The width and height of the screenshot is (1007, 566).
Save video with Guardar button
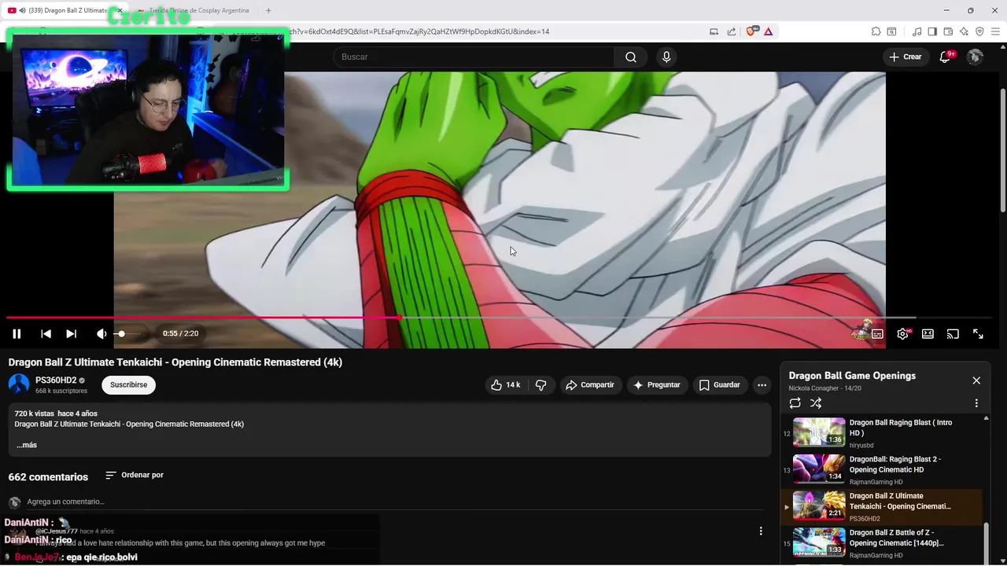(x=719, y=385)
